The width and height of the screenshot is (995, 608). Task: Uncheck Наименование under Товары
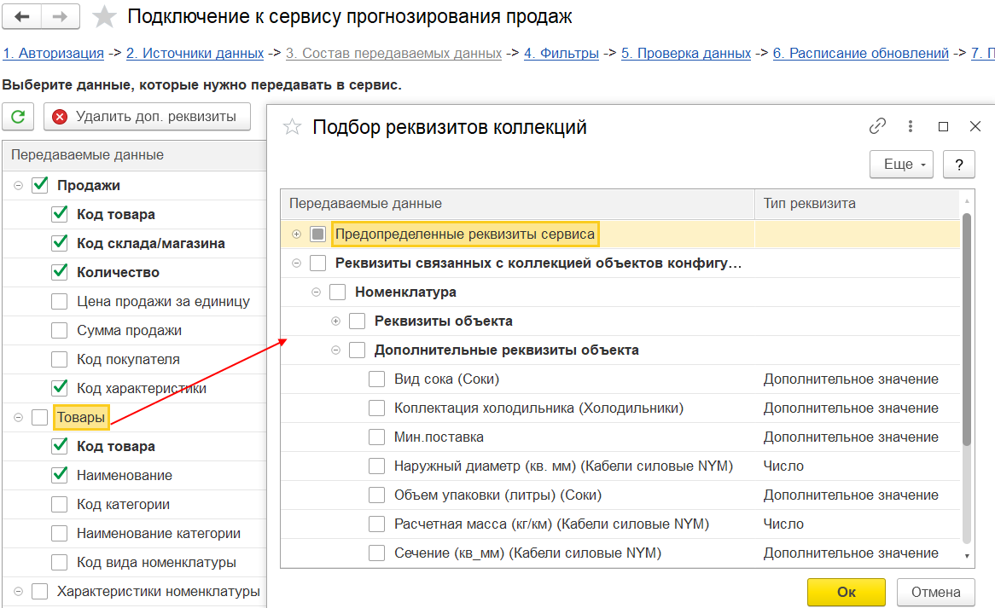(59, 475)
